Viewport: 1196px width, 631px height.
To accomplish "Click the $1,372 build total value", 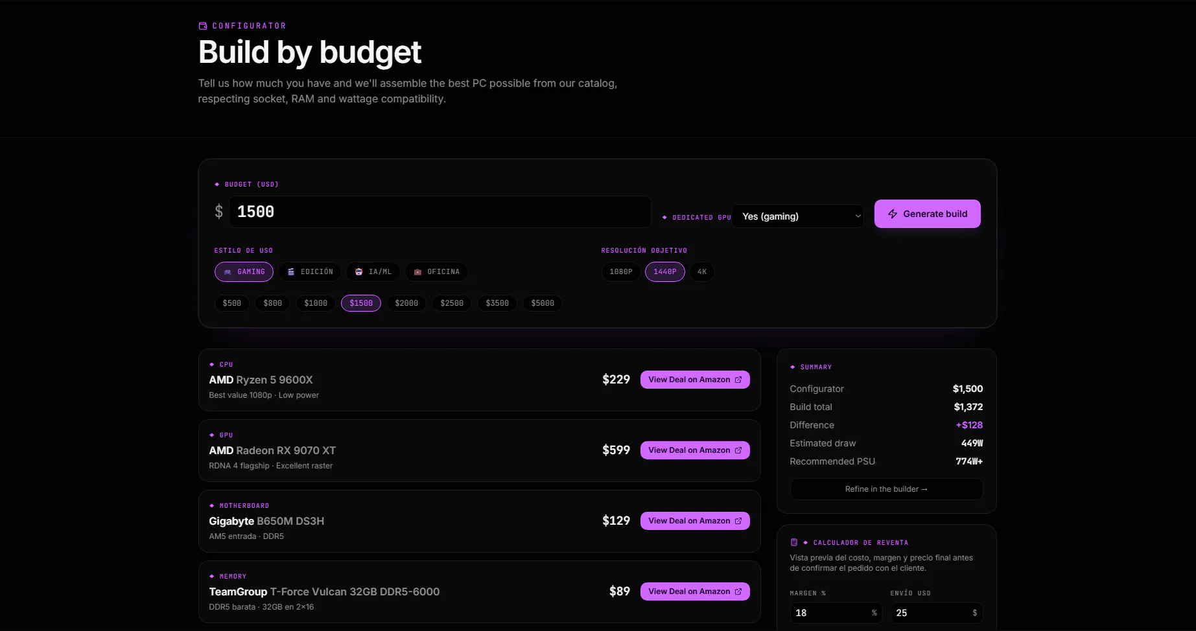I will point(968,407).
